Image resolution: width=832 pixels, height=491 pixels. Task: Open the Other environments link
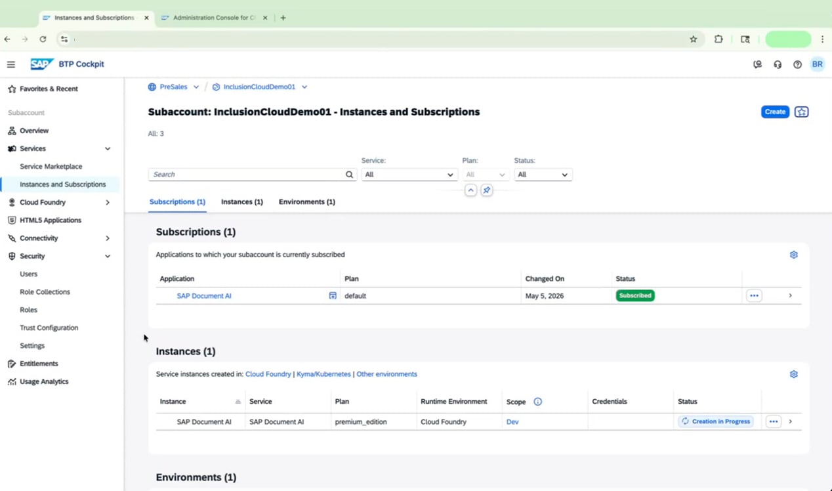[386, 374]
